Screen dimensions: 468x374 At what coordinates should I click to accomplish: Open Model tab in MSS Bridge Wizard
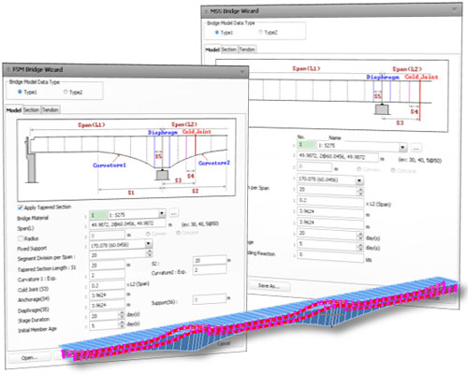(212, 50)
